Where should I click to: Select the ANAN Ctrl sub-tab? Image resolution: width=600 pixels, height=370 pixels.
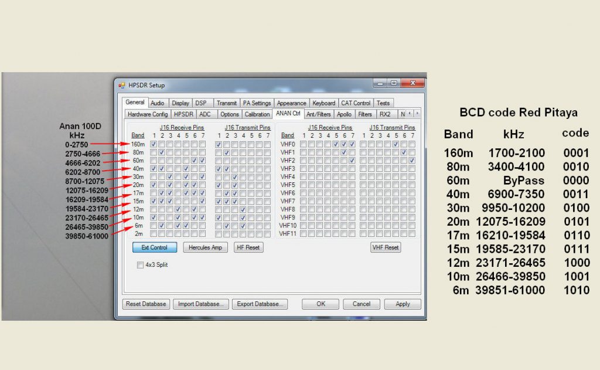(288, 113)
